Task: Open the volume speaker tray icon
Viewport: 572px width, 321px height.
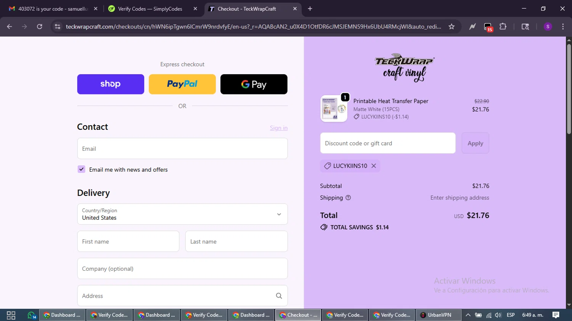Action: pyautogui.click(x=498, y=315)
